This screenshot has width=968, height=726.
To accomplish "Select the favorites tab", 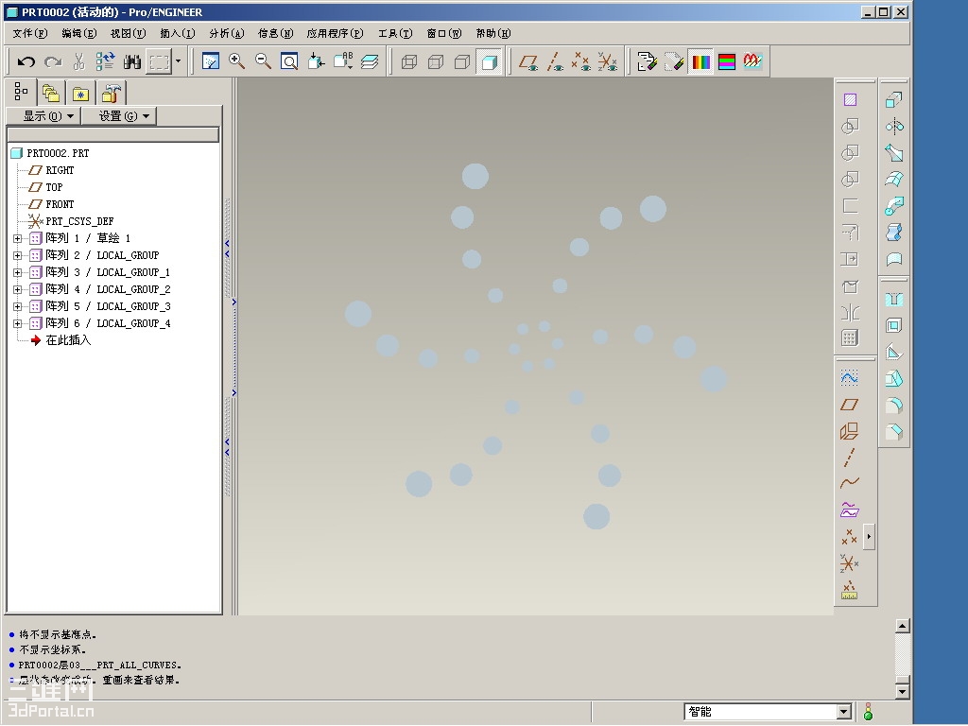I will coord(81,94).
